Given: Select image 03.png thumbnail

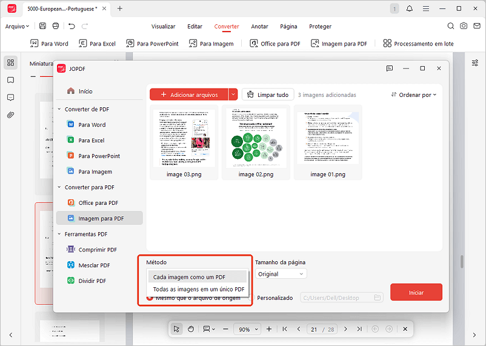Looking at the screenshot, I should tap(184, 142).
